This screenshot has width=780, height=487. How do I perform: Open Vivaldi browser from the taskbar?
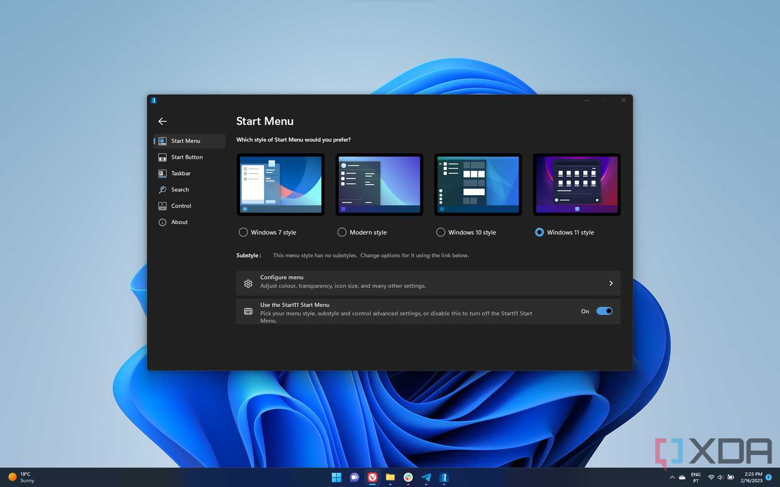coord(372,478)
